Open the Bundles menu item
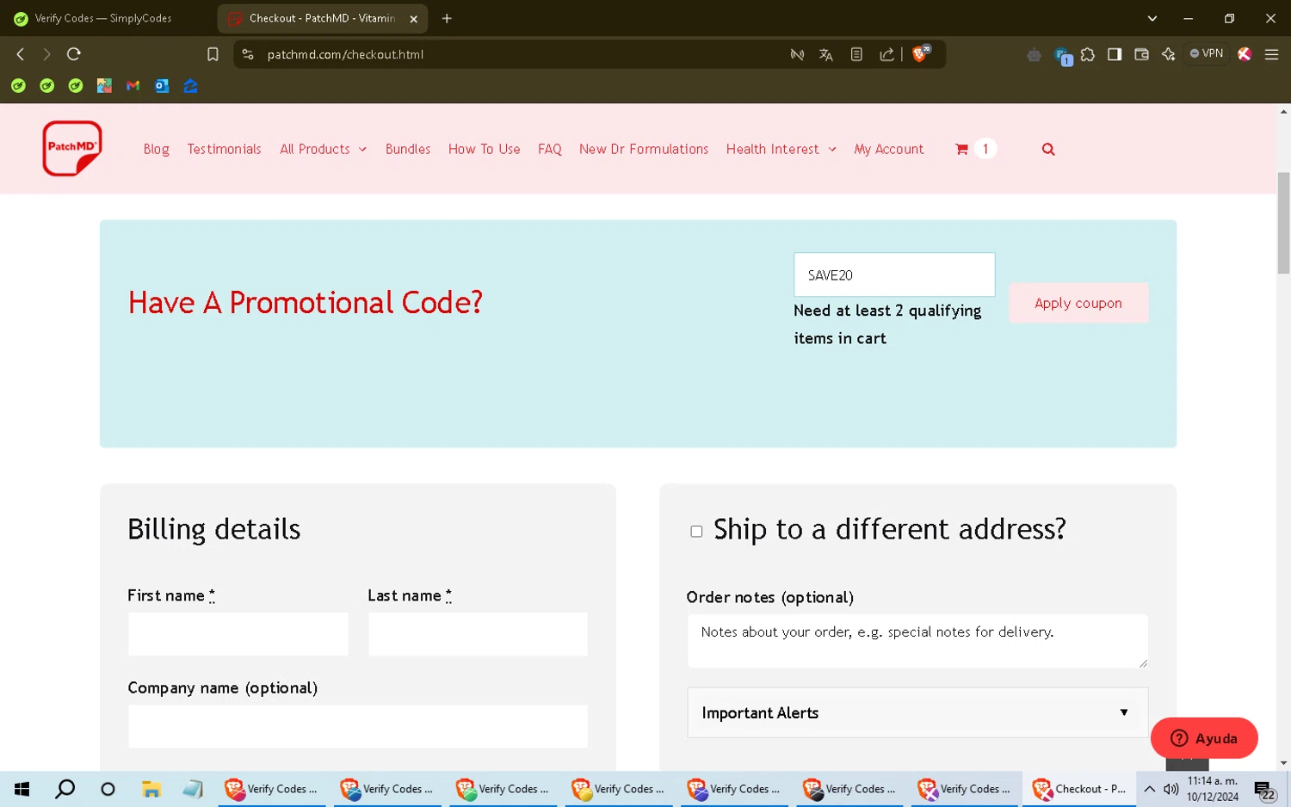Viewport: 1291px width, 807px height. click(408, 149)
